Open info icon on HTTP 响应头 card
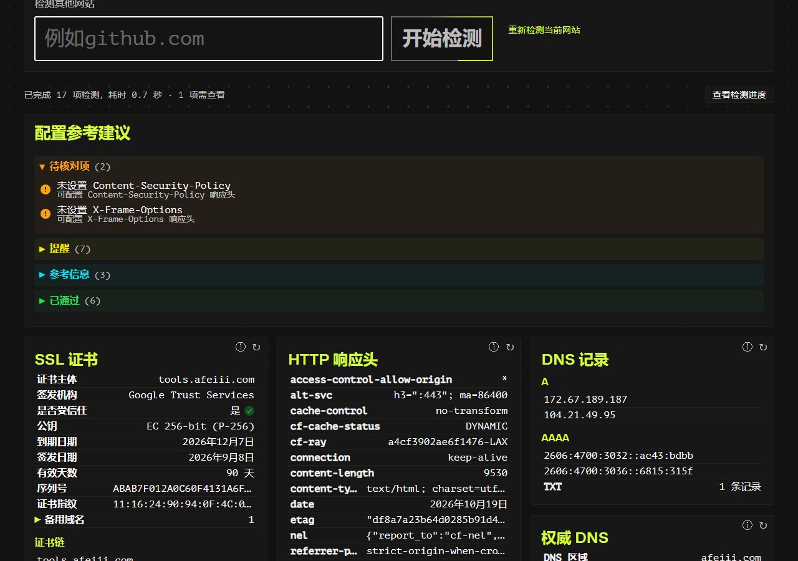 pos(494,347)
